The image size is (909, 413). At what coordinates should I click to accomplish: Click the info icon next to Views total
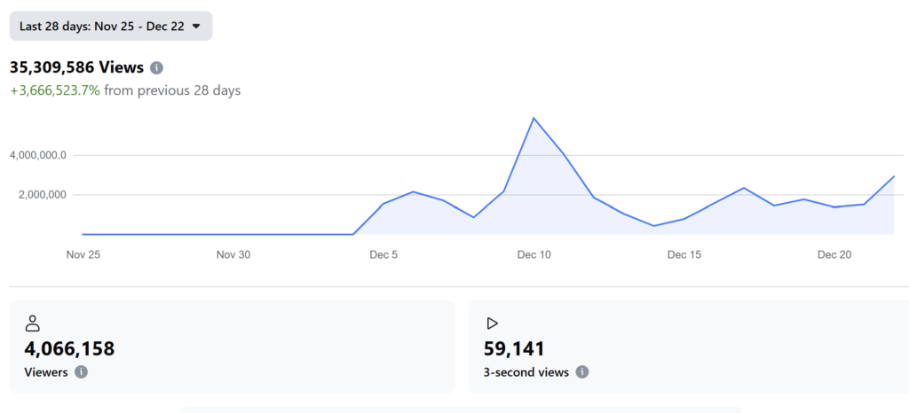(157, 67)
